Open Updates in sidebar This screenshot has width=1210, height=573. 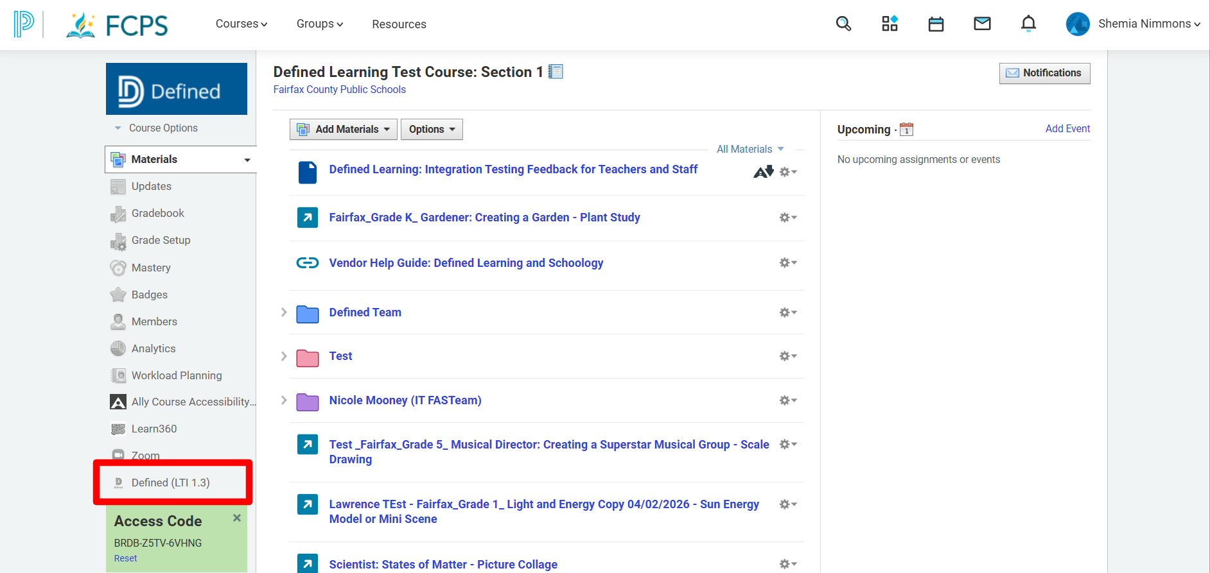(x=151, y=186)
